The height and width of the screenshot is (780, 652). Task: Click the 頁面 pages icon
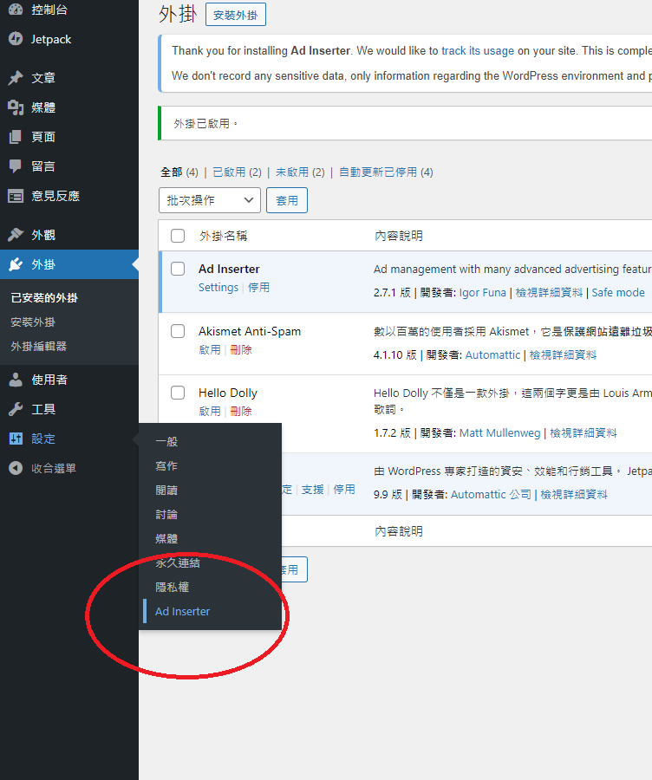point(15,137)
